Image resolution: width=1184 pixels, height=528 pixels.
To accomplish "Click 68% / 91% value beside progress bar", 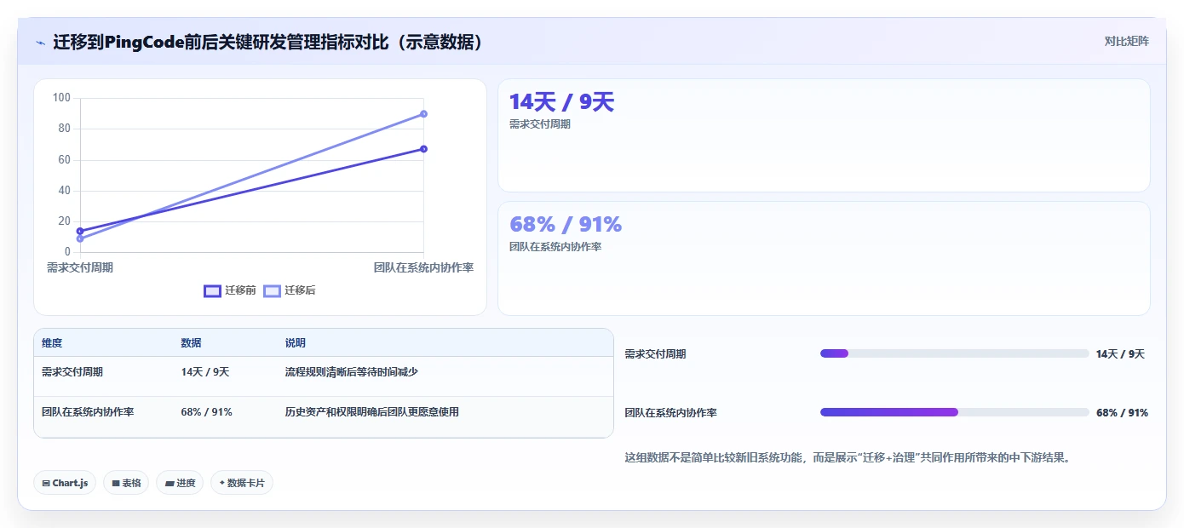I will click(1122, 413).
